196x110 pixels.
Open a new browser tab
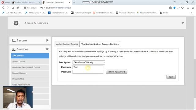74,2
